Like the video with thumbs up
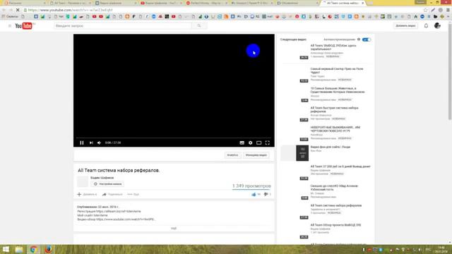 coord(254,195)
